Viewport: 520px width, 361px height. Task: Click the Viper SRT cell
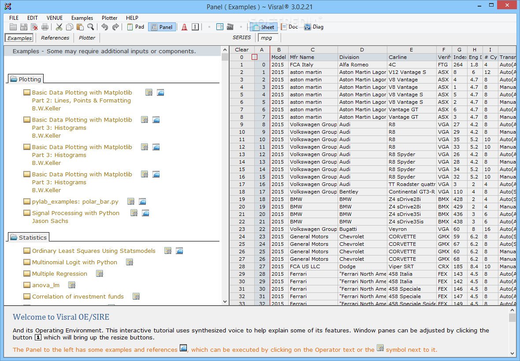pos(412,266)
